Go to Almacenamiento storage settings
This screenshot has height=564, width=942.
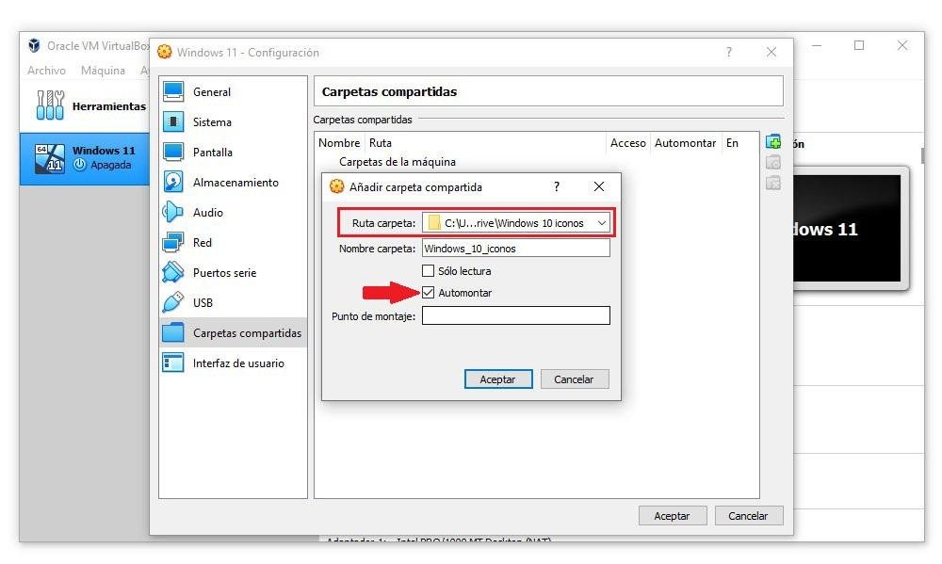235,182
